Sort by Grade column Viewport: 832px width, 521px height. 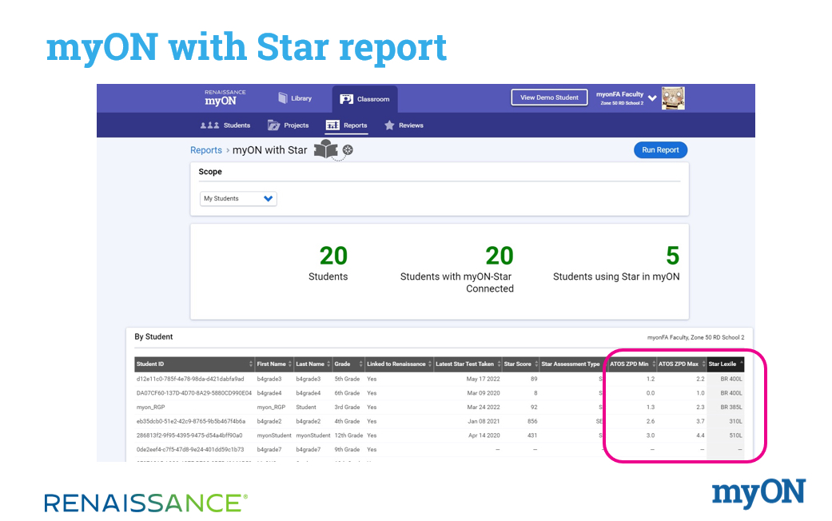pyautogui.click(x=348, y=364)
